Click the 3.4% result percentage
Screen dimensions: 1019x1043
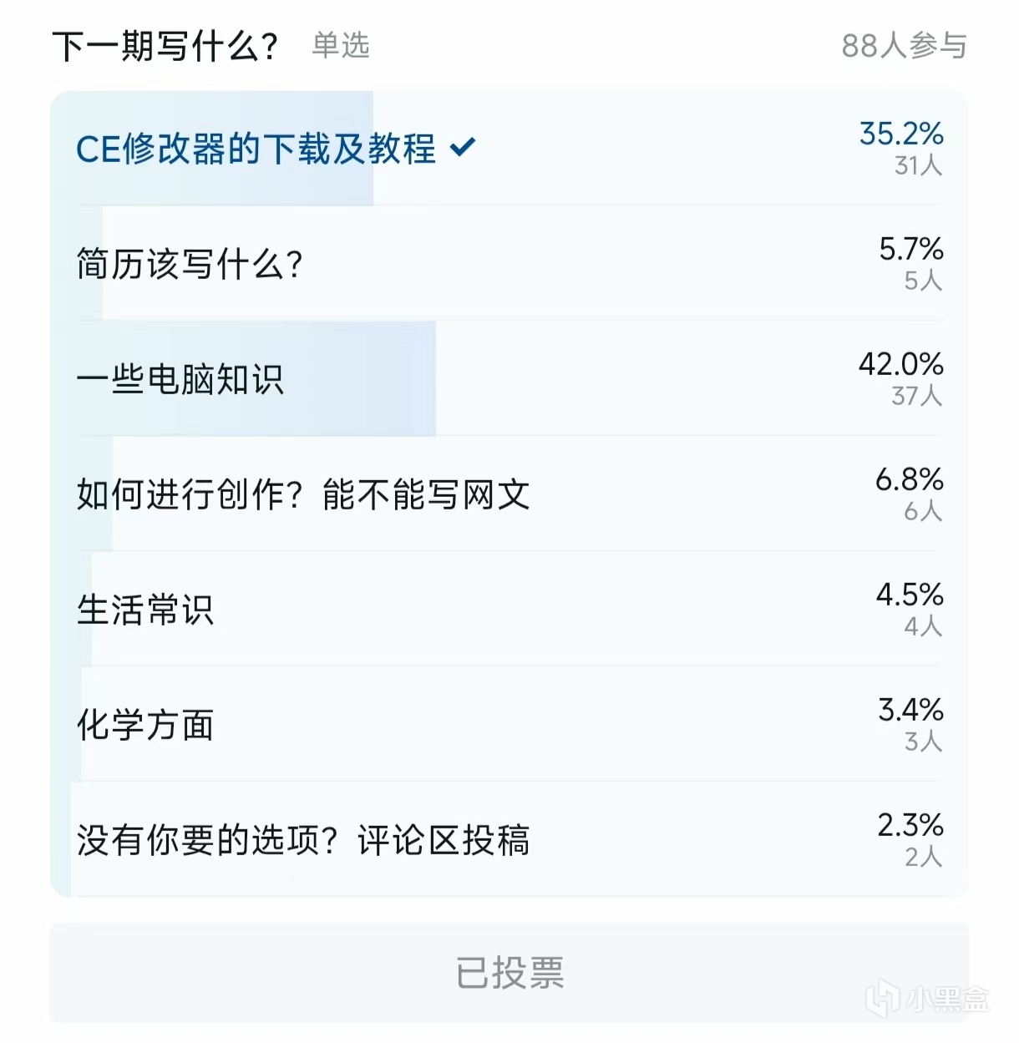click(x=911, y=710)
